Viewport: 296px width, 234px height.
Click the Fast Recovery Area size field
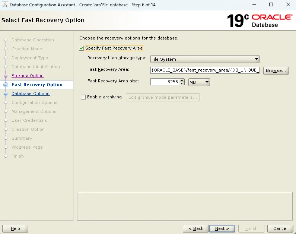point(165,82)
